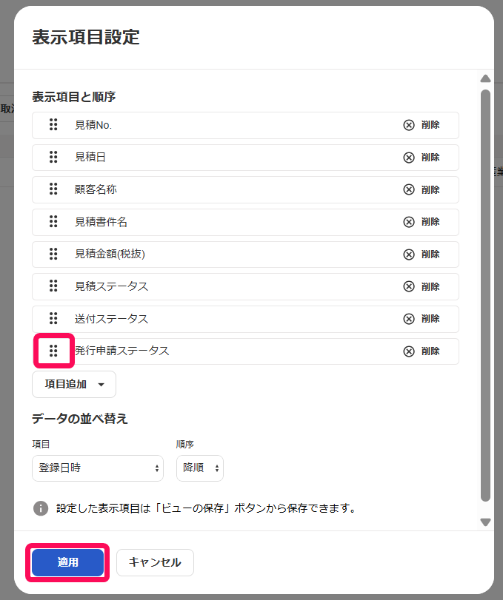
Task: Click 削除 text for 見積No. row
Action: [430, 125]
